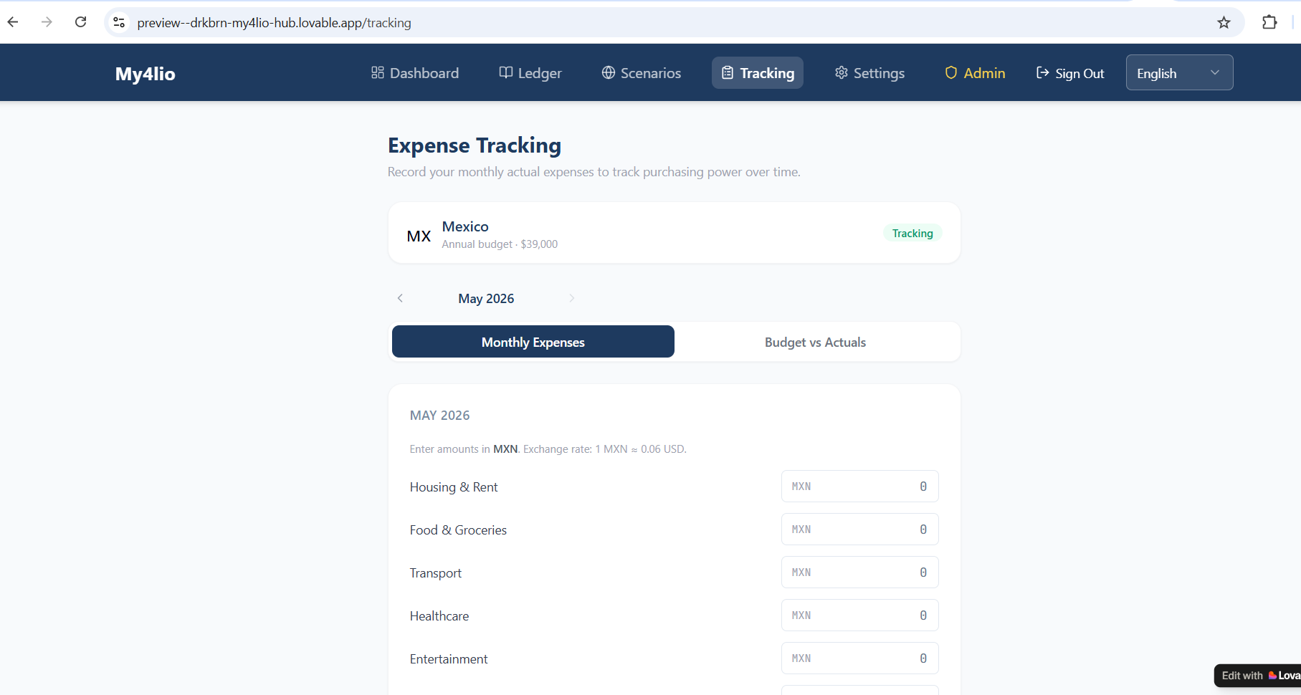Click the My4lio logo
The image size is (1301, 695).
point(145,74)
